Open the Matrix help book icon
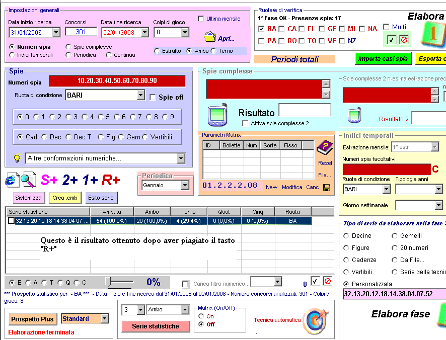Screen dimensions: 446x340 [x=325, y=147]
